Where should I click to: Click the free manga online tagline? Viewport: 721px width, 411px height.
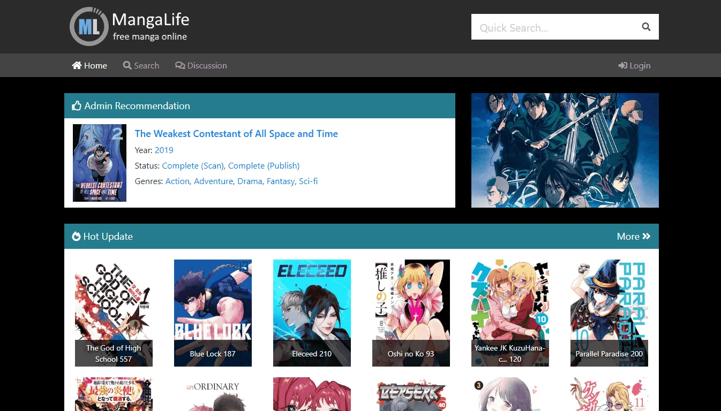(150, 36)
